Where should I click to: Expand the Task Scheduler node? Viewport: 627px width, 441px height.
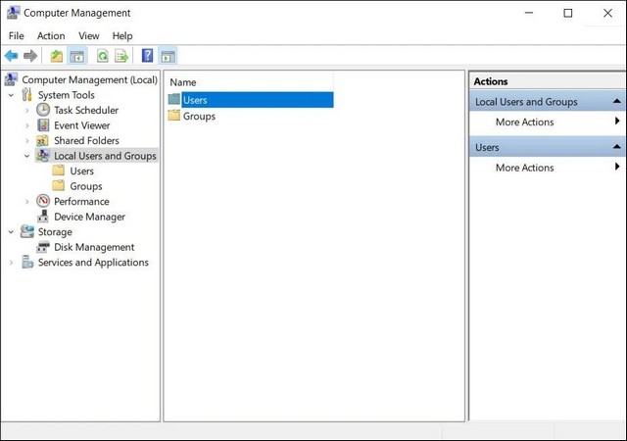tap(27, 110)
